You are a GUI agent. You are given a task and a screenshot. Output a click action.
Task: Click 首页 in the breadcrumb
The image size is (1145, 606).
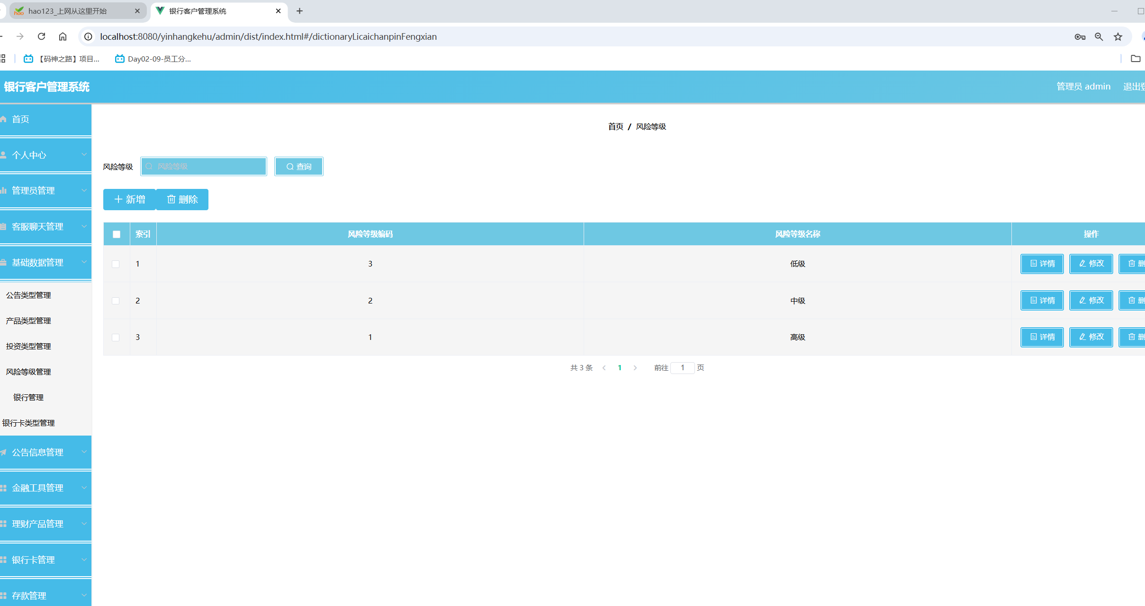[616, 126]
